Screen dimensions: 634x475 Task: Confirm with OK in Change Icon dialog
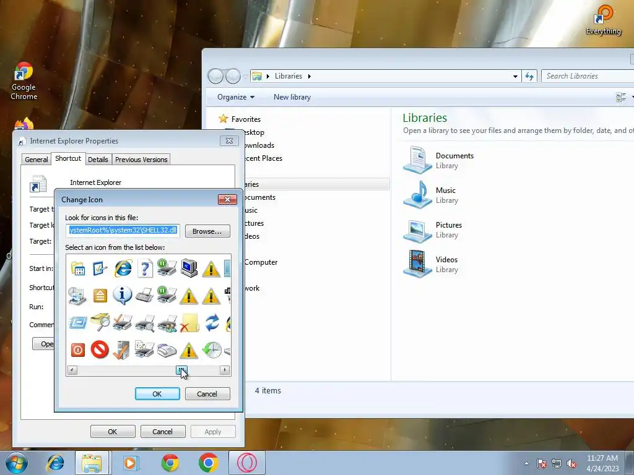click(x=157, y=394)
